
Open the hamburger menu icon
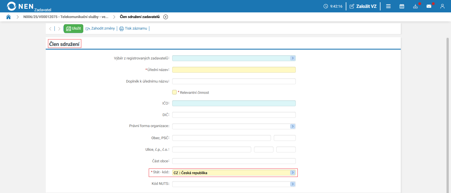[388, 6]
